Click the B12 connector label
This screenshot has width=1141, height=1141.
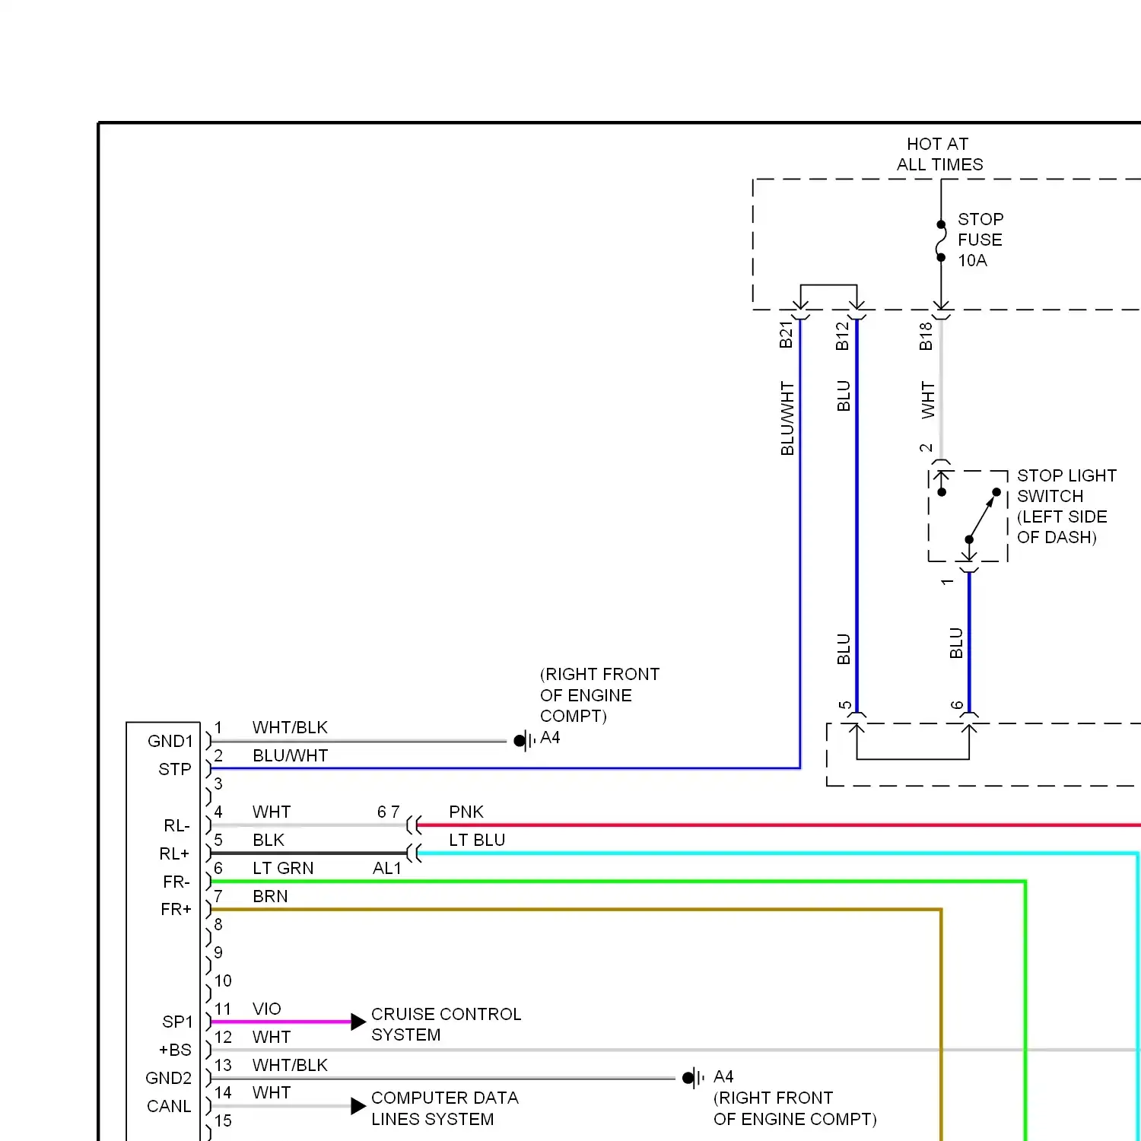(x=842, y=335)
